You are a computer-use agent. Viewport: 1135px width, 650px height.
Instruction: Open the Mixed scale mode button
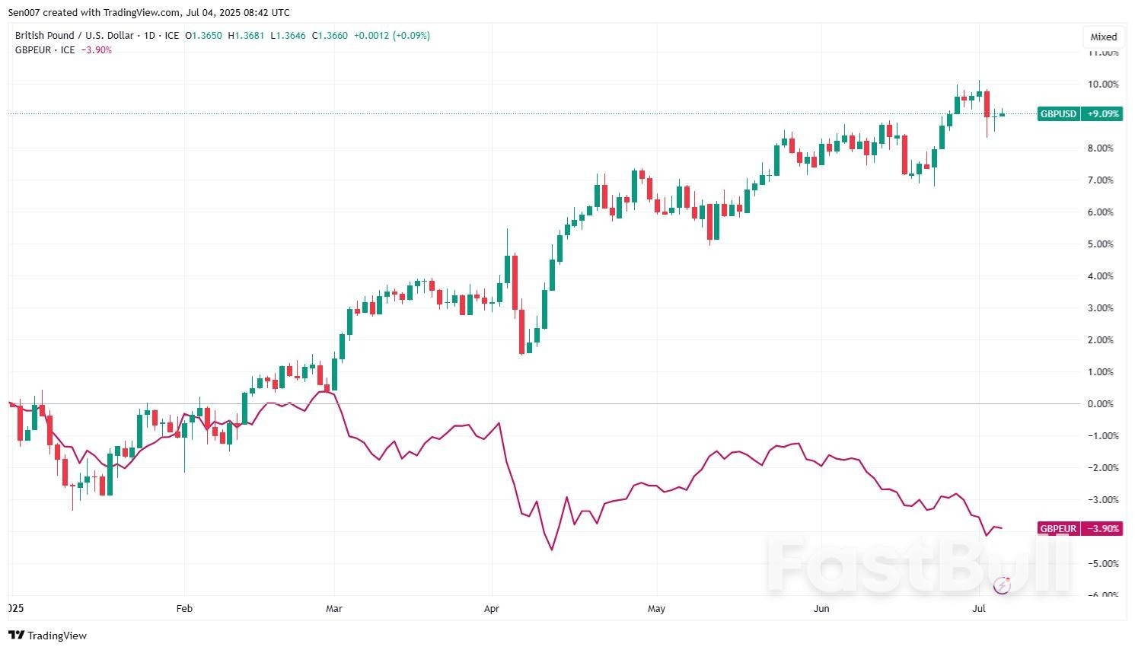tap(1103, 37)
